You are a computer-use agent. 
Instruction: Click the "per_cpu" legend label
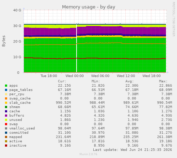tap(17, 94)
